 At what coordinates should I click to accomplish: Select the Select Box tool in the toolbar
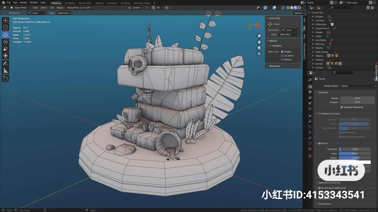coord(6,21)
